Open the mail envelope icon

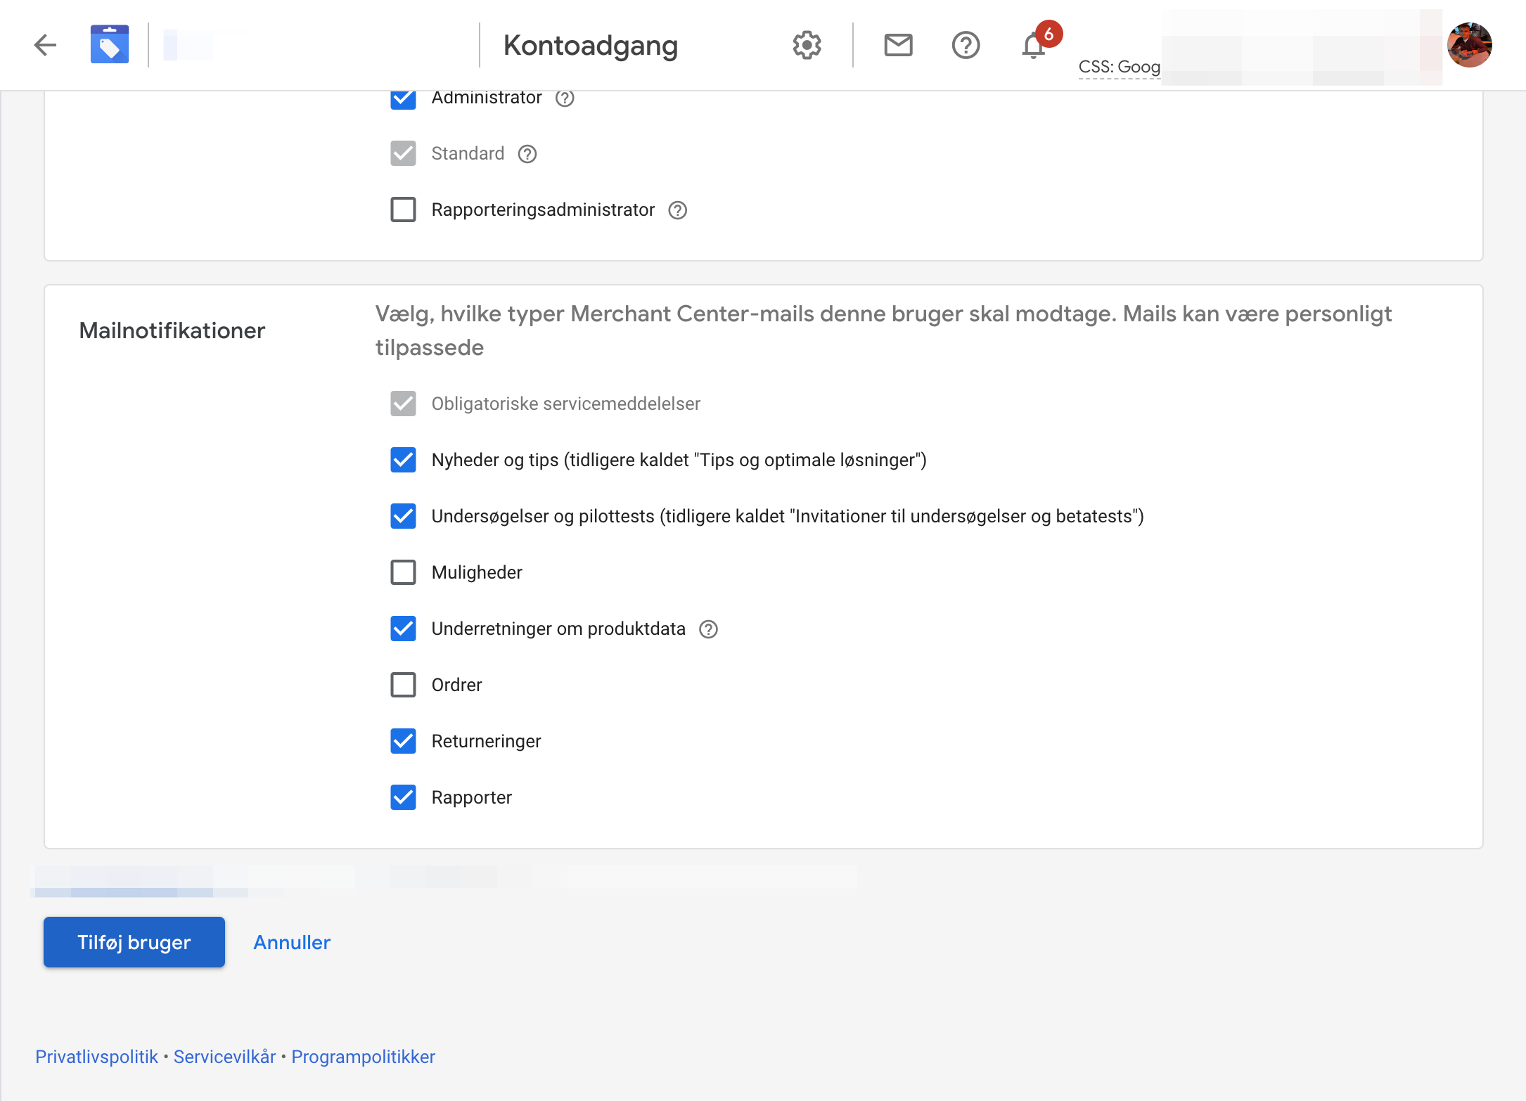(898, 45)
